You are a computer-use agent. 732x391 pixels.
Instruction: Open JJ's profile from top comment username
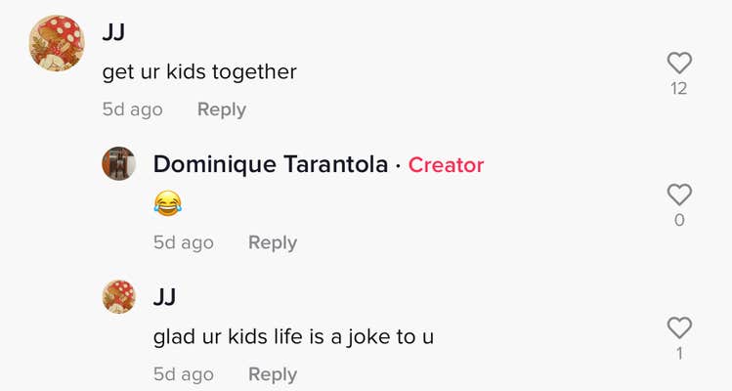[x=113, y=32]
